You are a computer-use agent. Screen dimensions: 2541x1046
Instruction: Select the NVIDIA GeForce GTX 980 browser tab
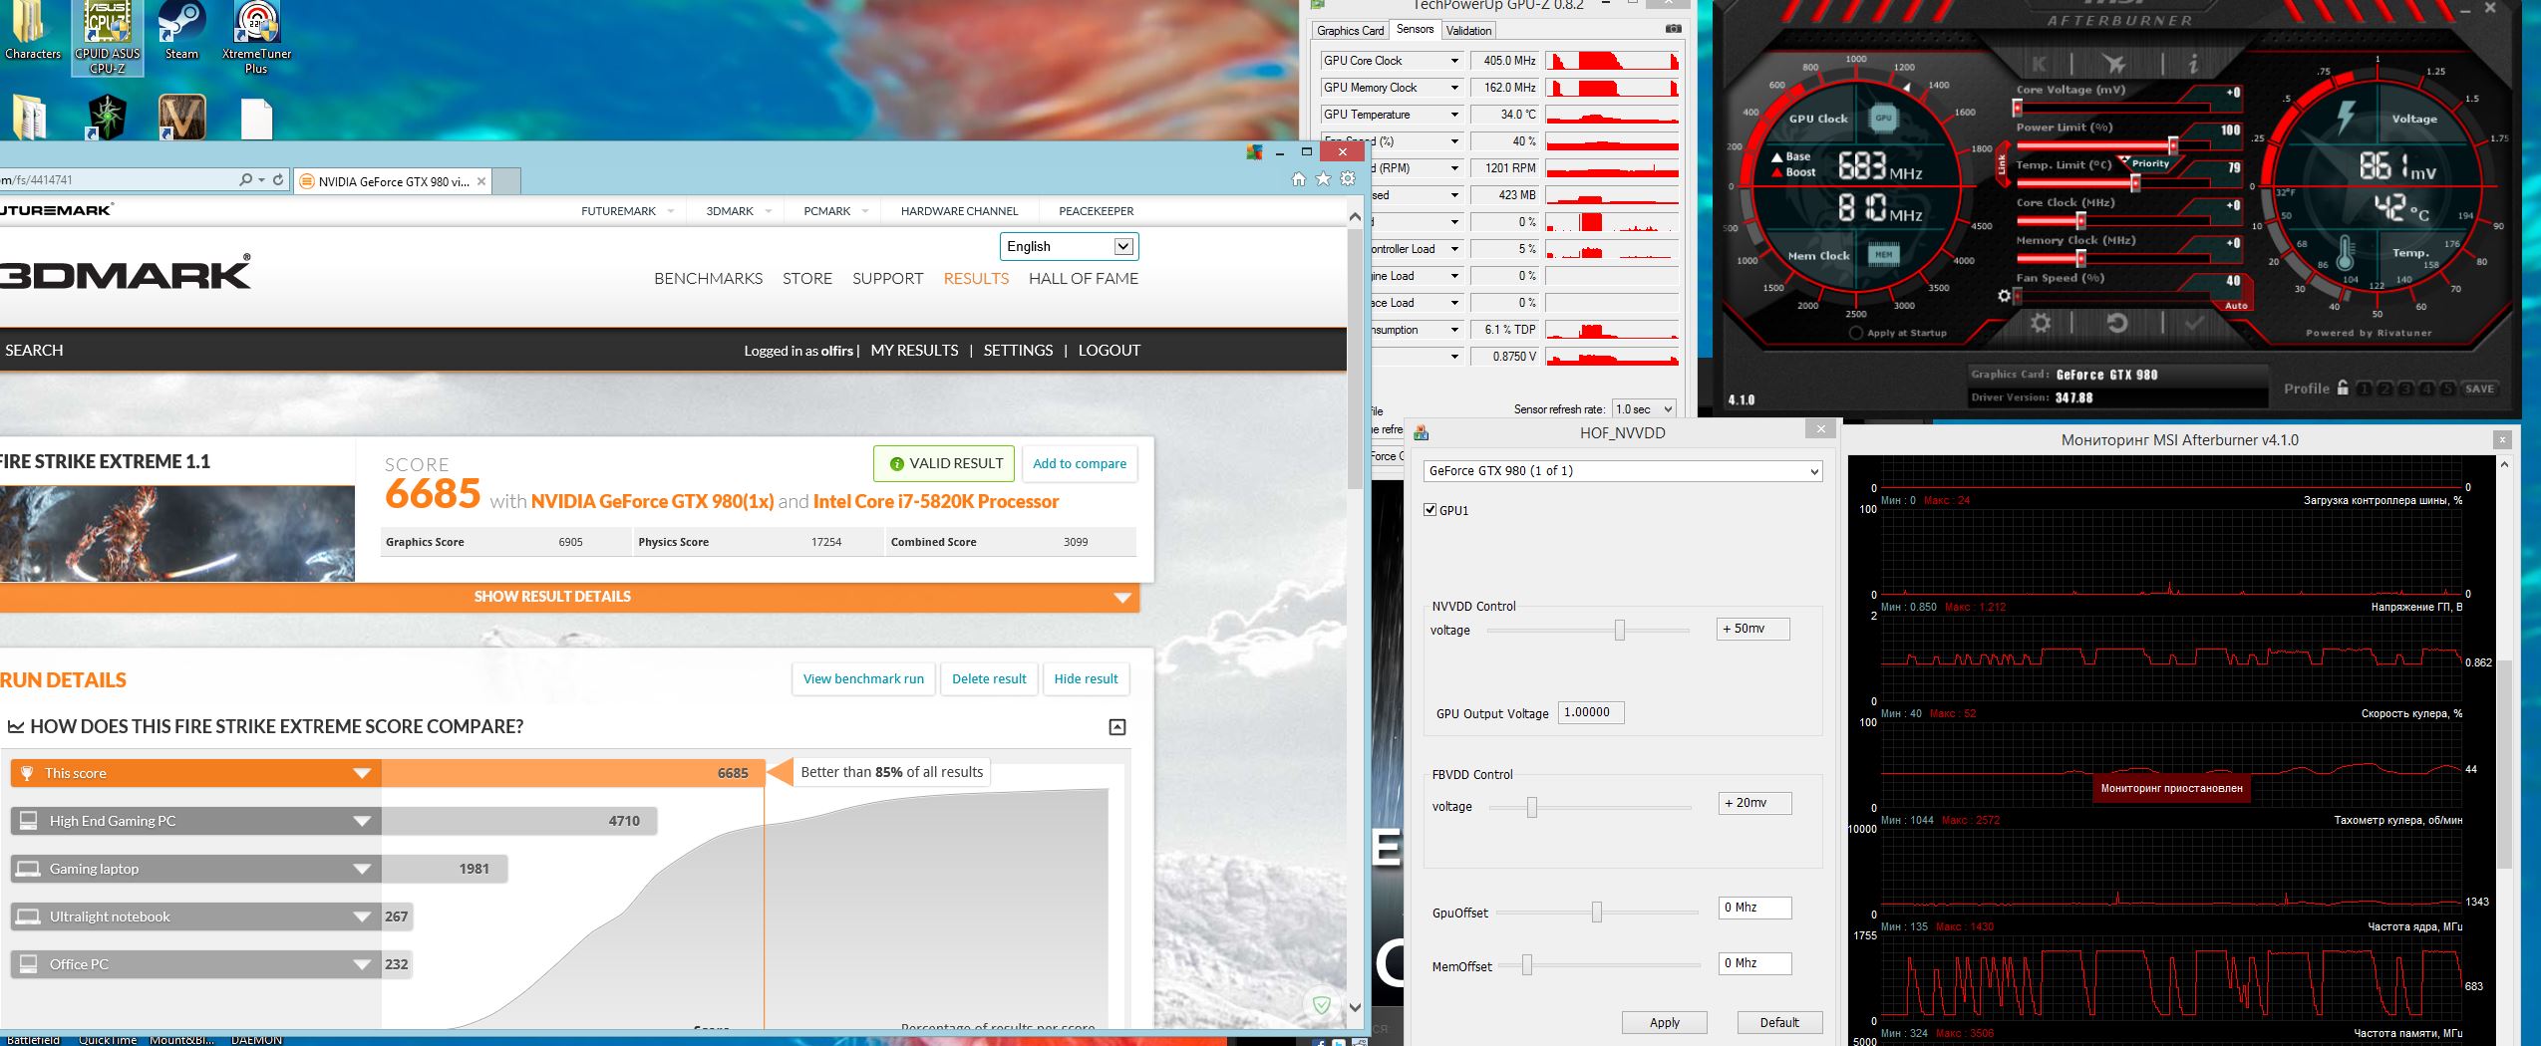click(x=394, y=181)
